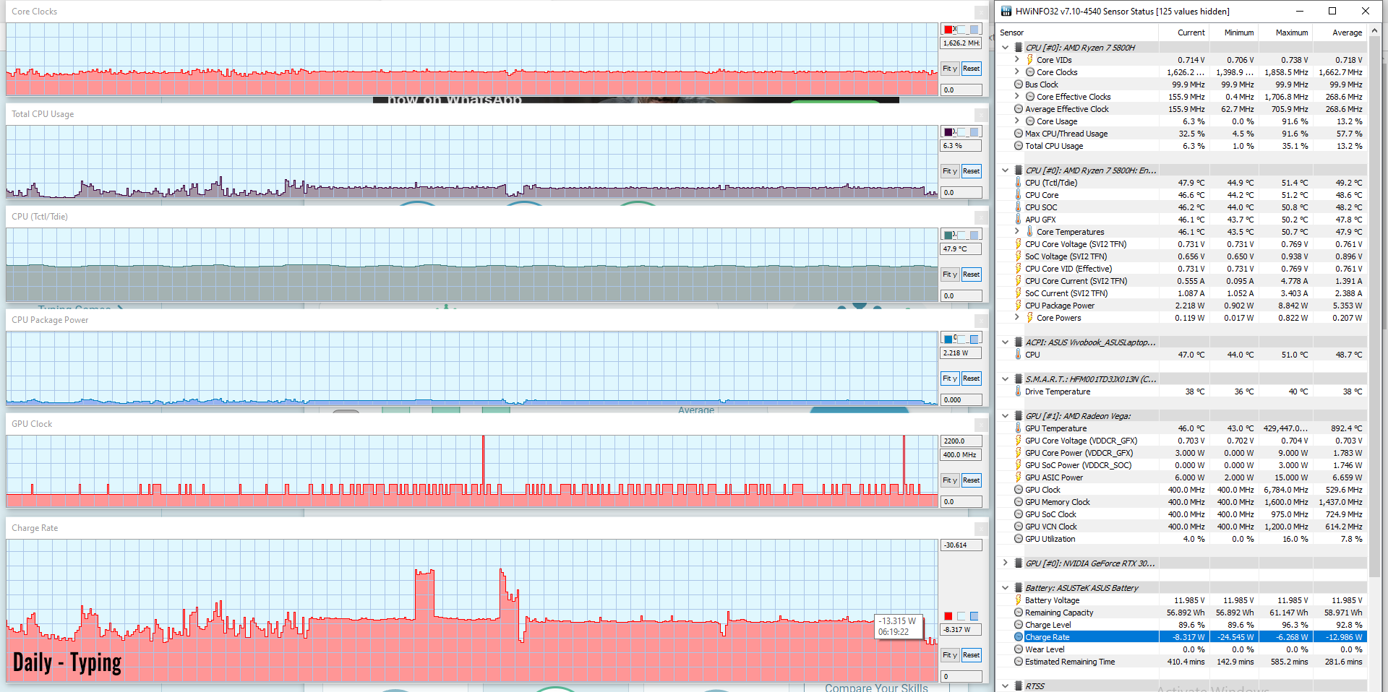1388x692 pixels.
Task: Click dark purple swatch on Total CPU Usage graph
Action: click(948, 132)
